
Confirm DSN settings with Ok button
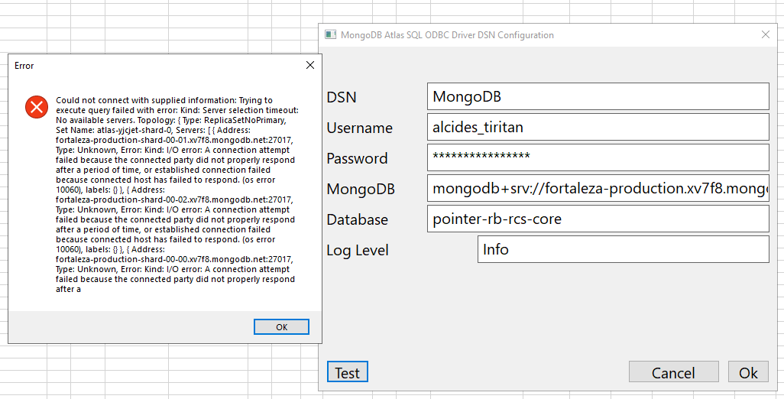coord(748,372)
